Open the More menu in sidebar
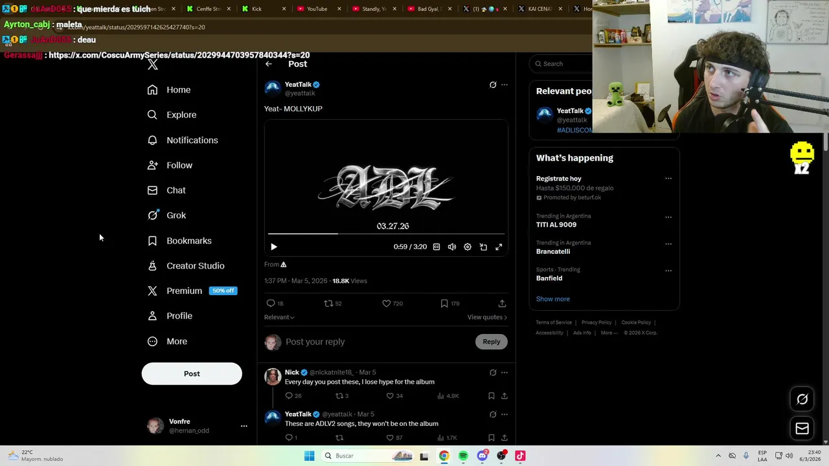Screen dimensions: 829x466 click(x=167, y=341)
